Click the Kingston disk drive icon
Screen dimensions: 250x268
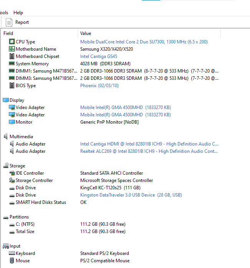pos(12,196)
